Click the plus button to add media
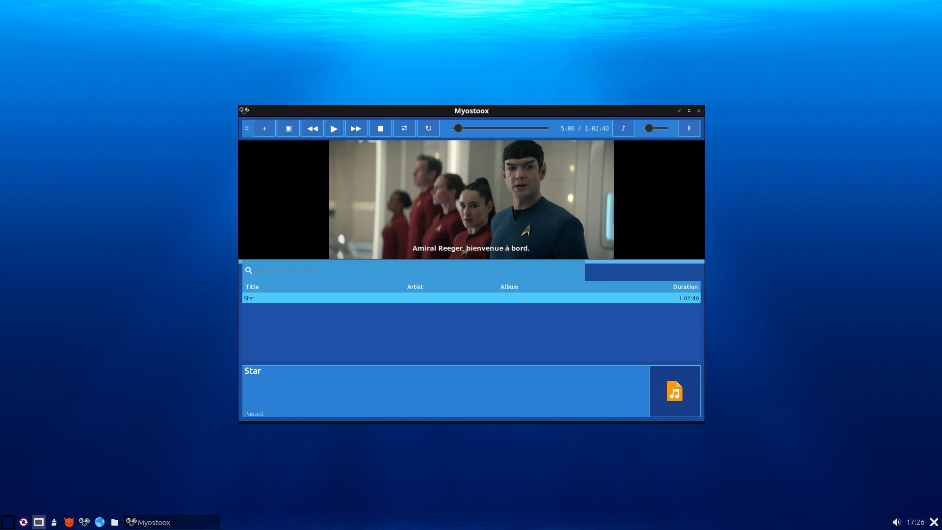Screen dimensions: 942x530 tap(264, 129)
